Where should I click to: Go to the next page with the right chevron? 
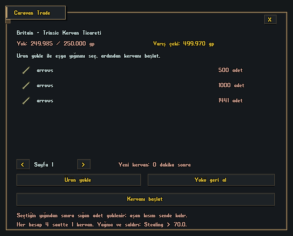tap(84, 164)
